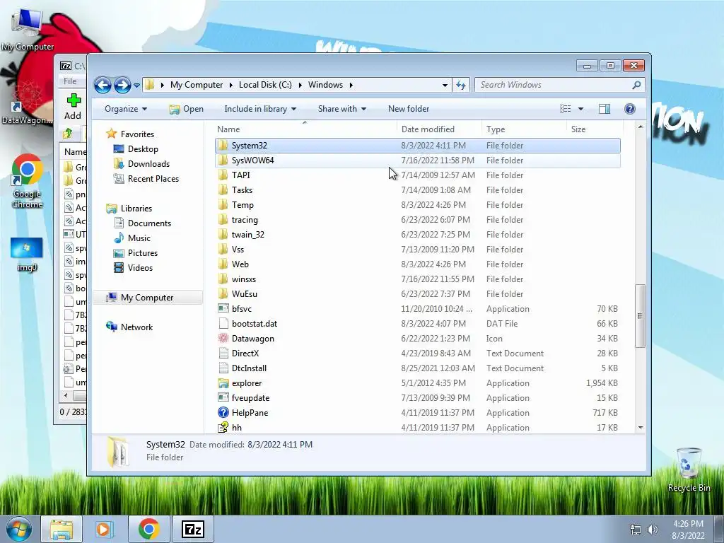This screenshot has width=724, height=543.
Task: Sort by the Date modified column header
Action: tap(438, 129)
